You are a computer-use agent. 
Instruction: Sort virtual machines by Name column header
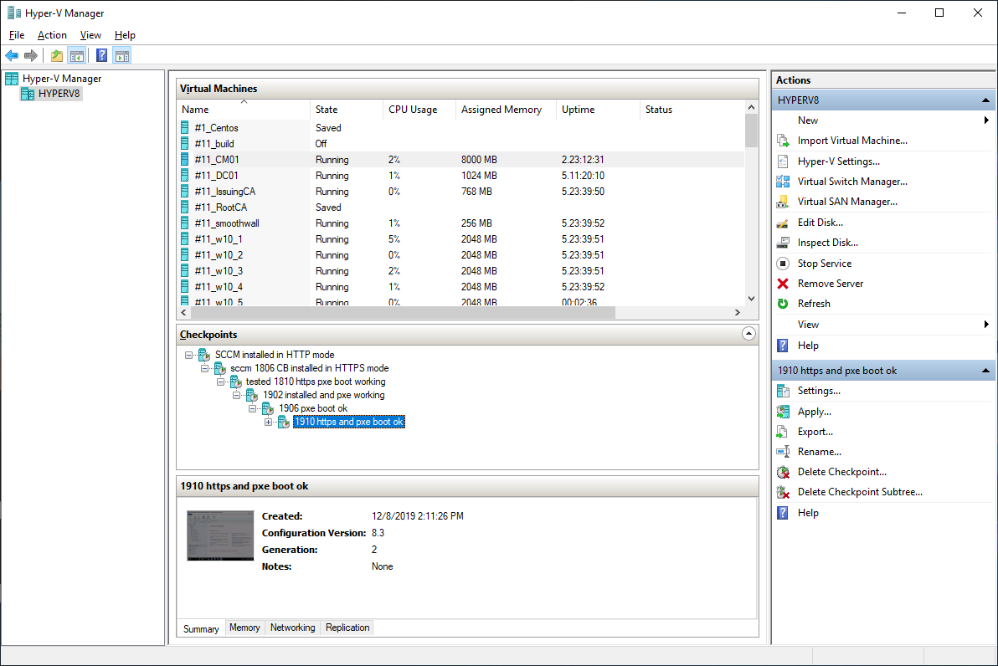(x=243, y=110)
